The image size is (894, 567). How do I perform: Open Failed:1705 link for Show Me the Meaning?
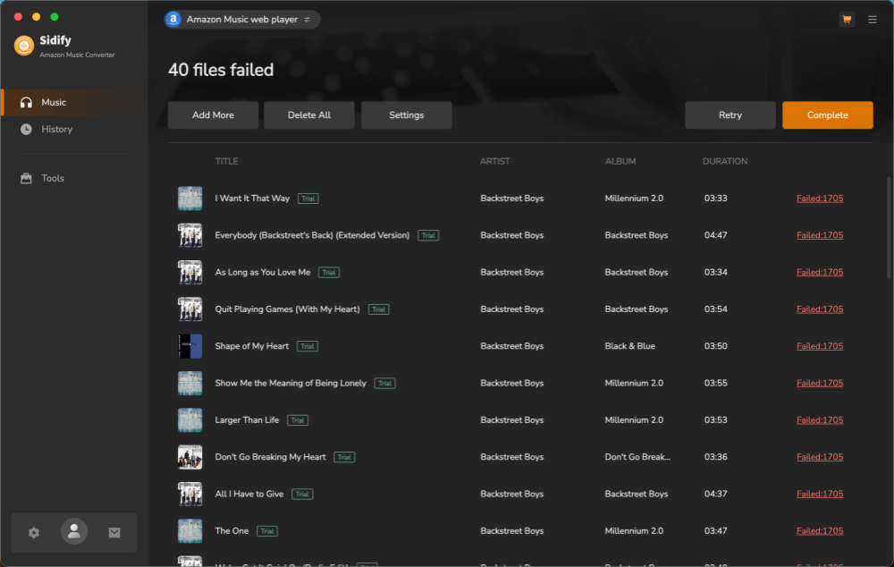(x=819, y=383)
